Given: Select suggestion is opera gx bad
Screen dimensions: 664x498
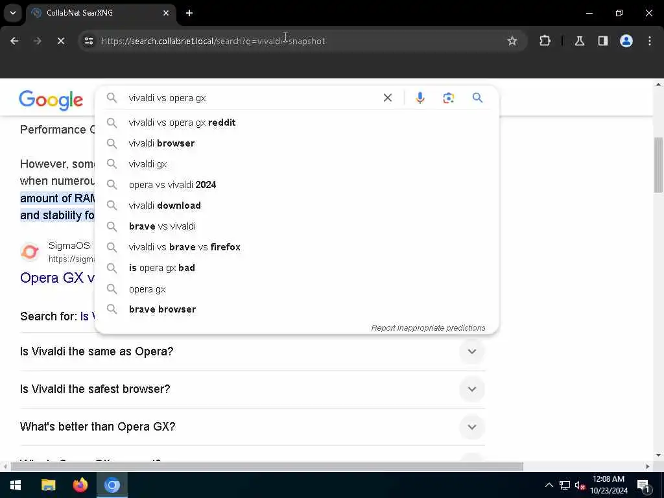Looking at the screenshot, I should coord(296,268).
